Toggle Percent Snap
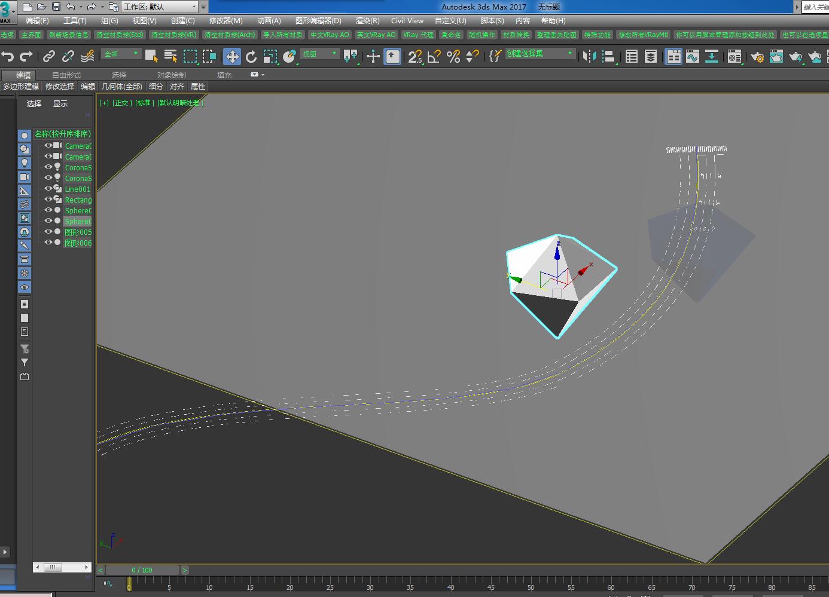Screen dimensions: 829x597 point(453,56)
